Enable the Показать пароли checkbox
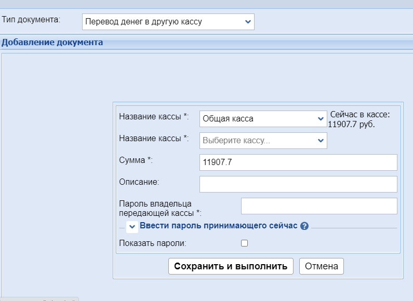 [x=245, y=243]
